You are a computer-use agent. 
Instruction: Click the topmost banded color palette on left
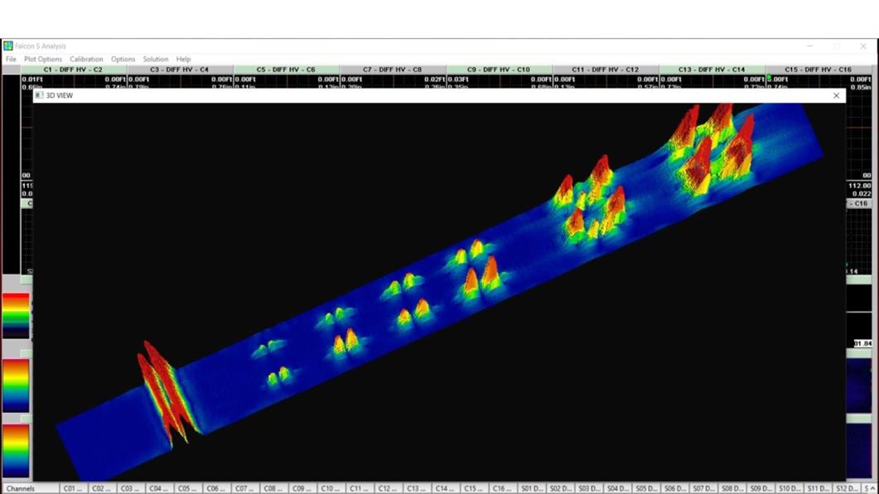[x=16, y=316]
